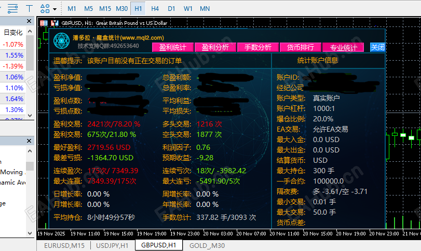The height and width of the screenshot is (251, 421).
Task: Click the short trades value 1877 次
Action: pos(209,134)
